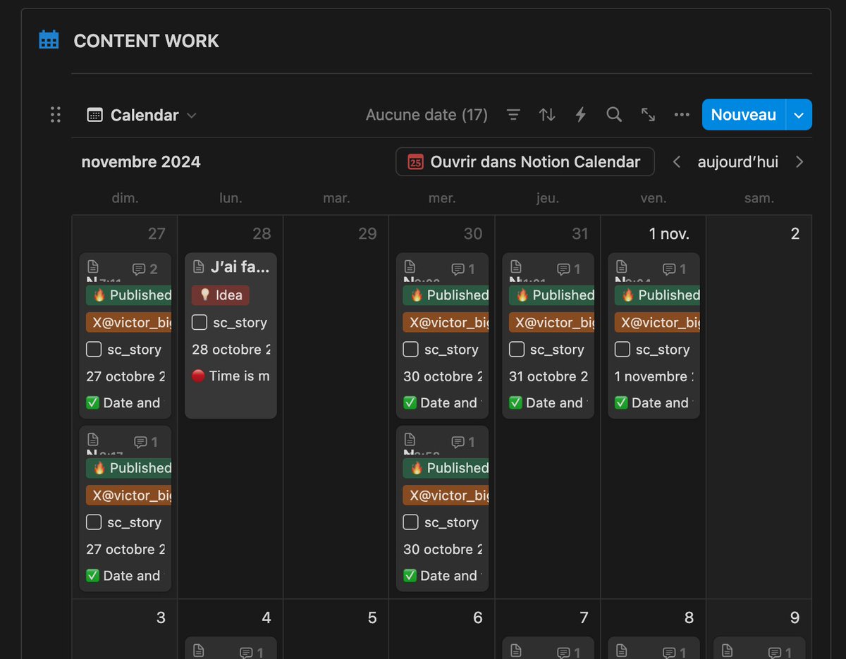Open comments icon on October 31 card
Image resolution: width=846 pixels, height=659 pixels.
click(x=568, y=269)
